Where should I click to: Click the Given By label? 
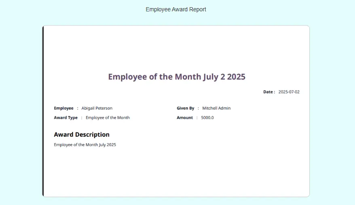pos(185,108)
